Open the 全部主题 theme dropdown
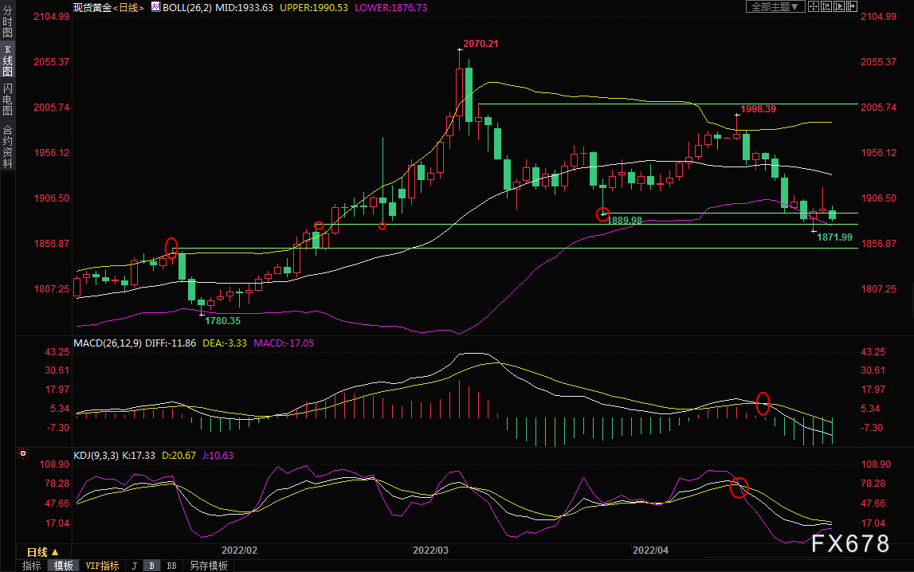914x572 pixels. point(775,6)
